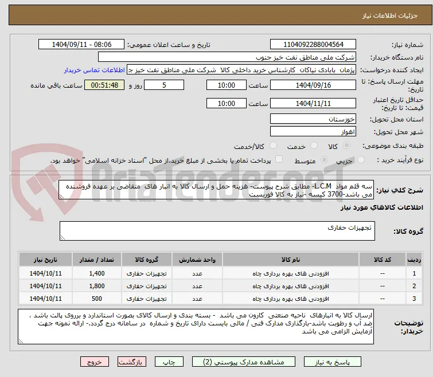Screen dimensions: 433x377
Task: Click quantity 1,800 in row 2
Action: (97, 286)
